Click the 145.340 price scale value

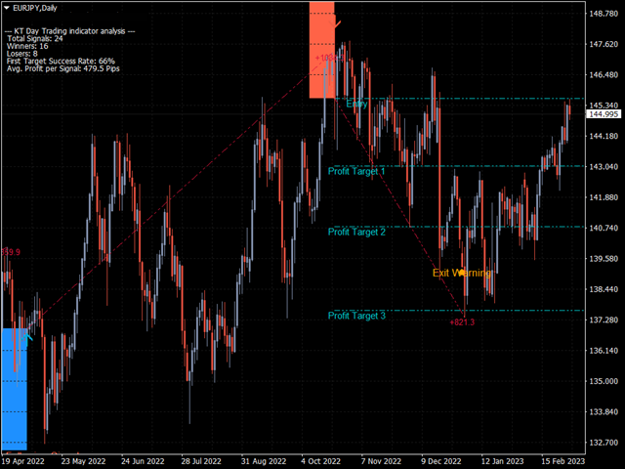604,106
